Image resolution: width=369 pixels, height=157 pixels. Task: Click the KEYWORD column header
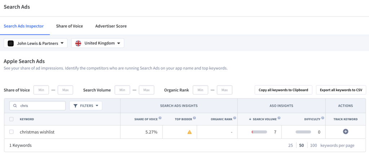(27, 119)
